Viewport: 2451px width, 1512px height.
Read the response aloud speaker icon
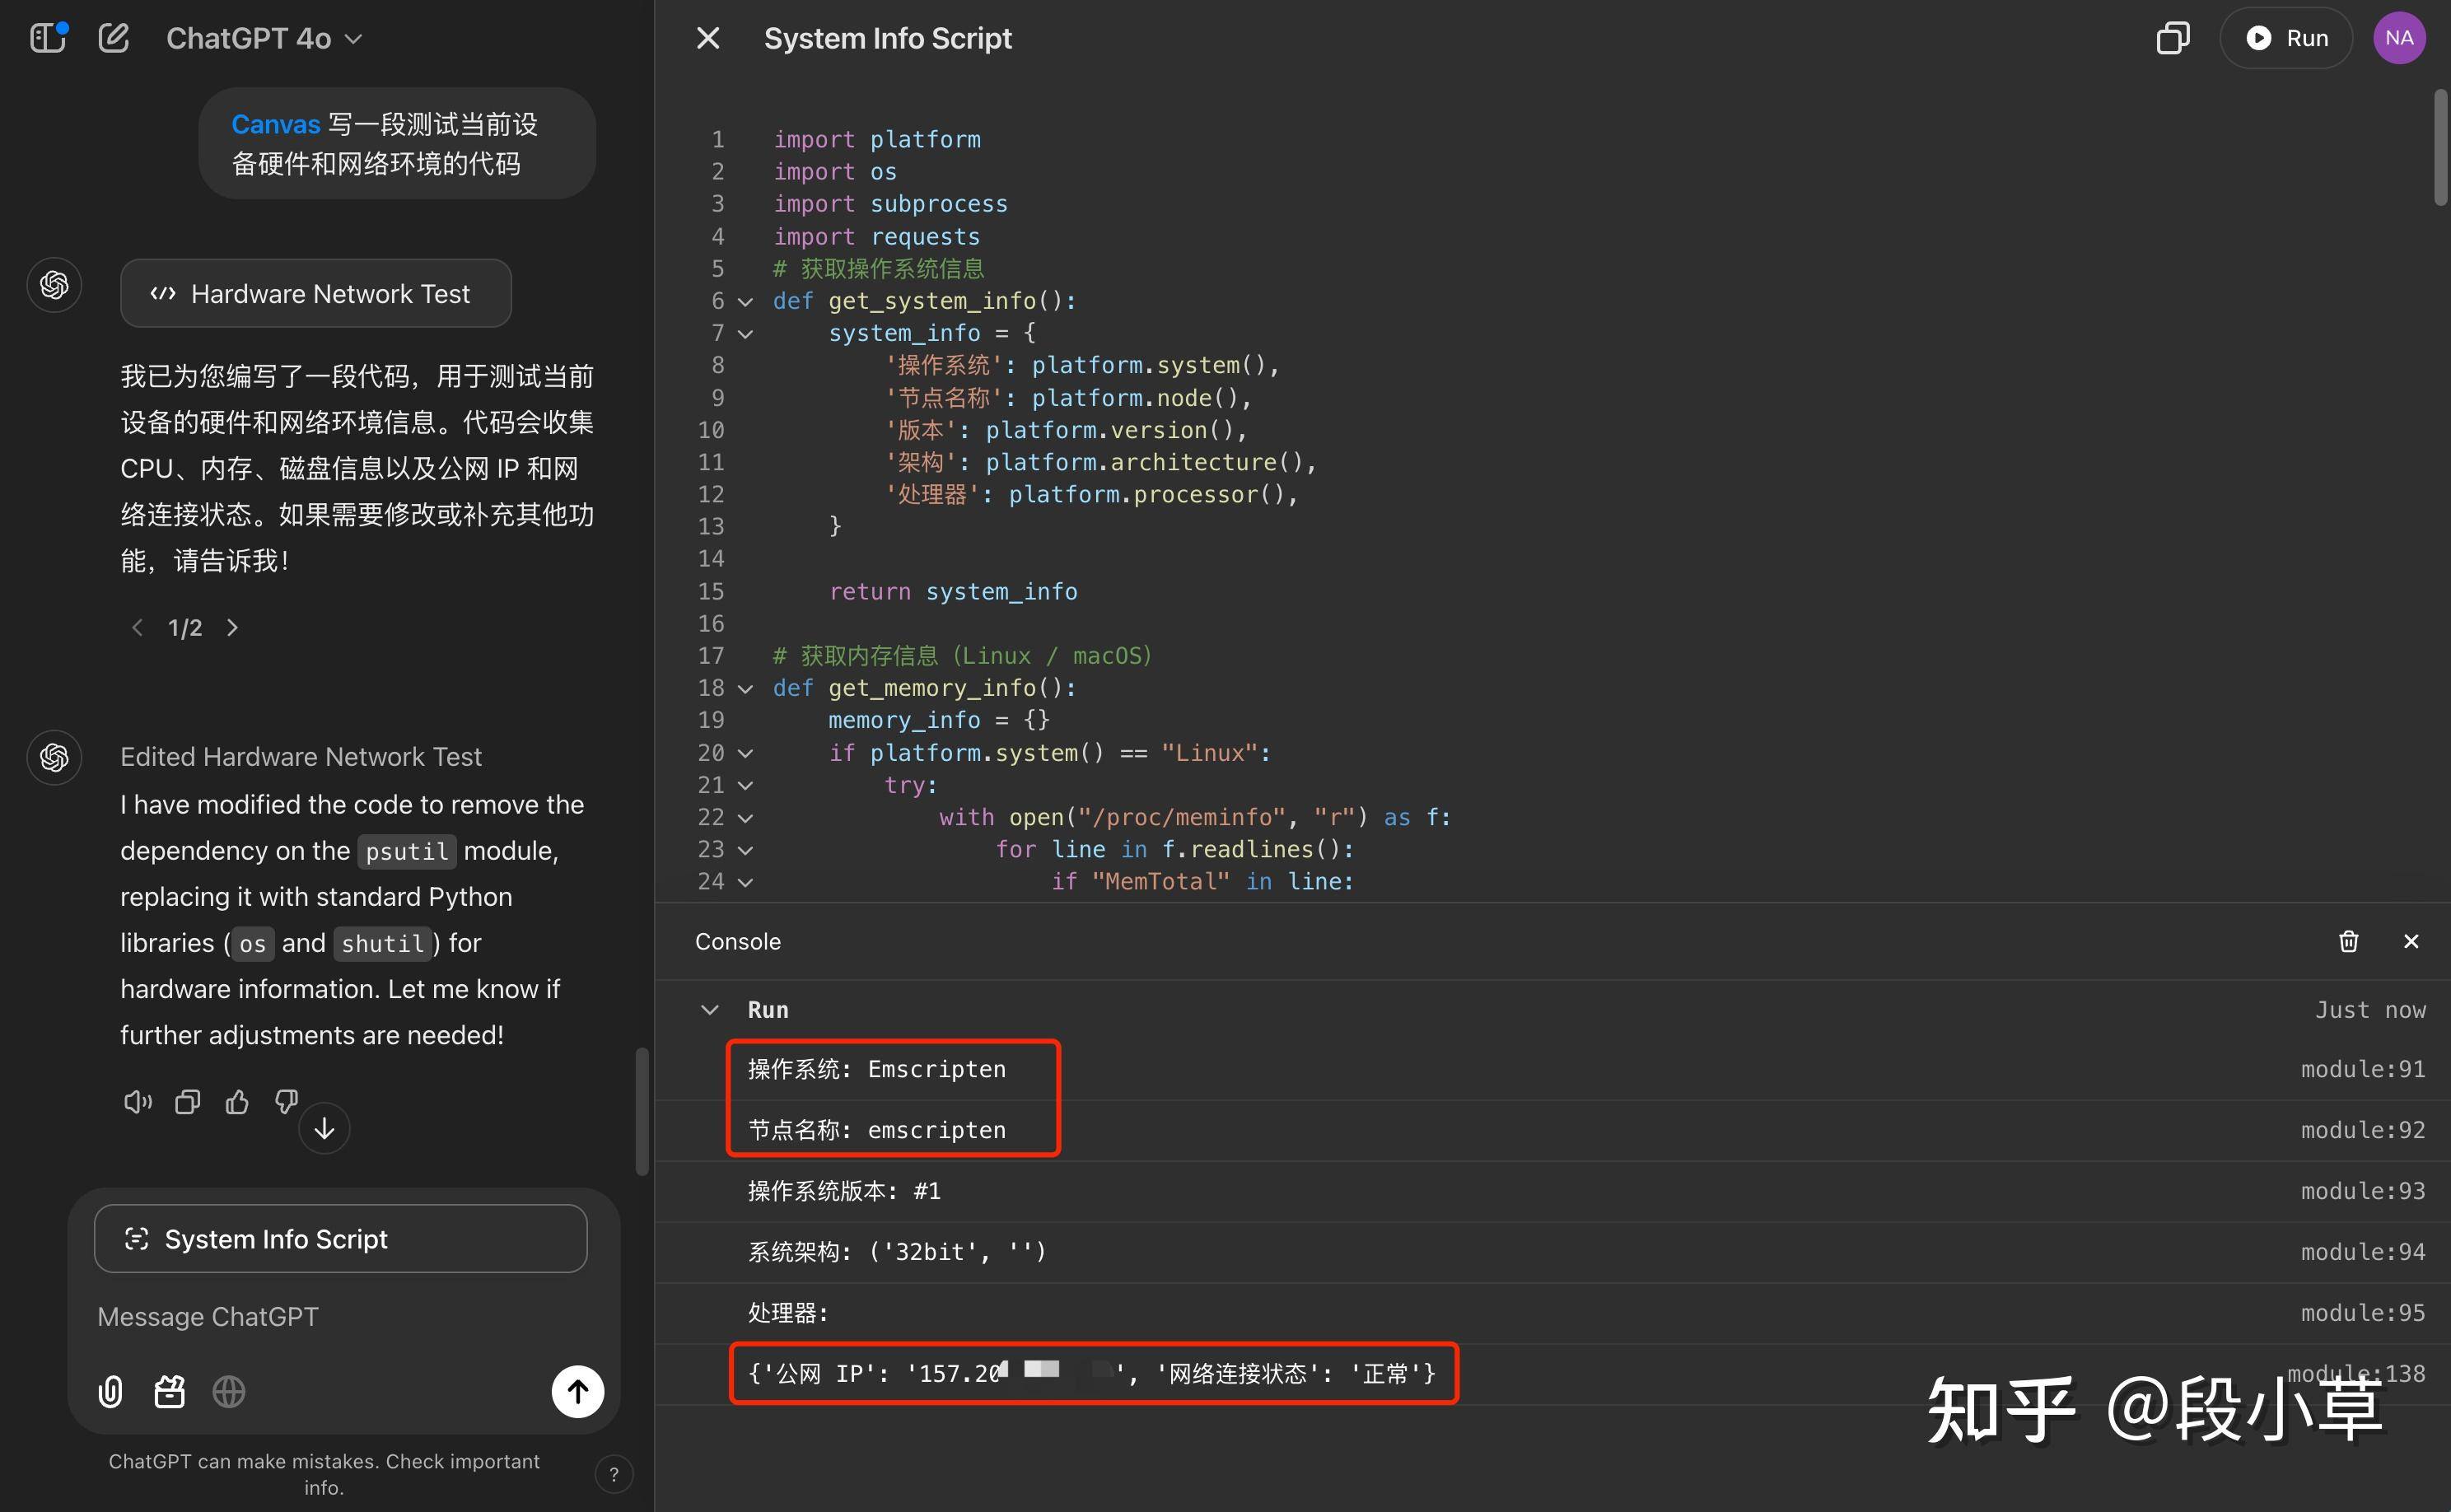pos(138,1102)
